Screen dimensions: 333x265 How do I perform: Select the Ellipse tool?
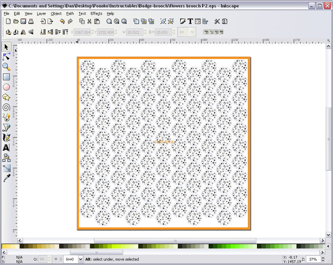pyautogui.click(x=6, y=87)
